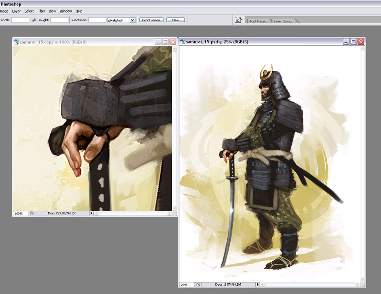Viewport: 381px width, 294px height.
Task: Expand status info arrow in samurai_15.psd window
Action: (258, 284)
